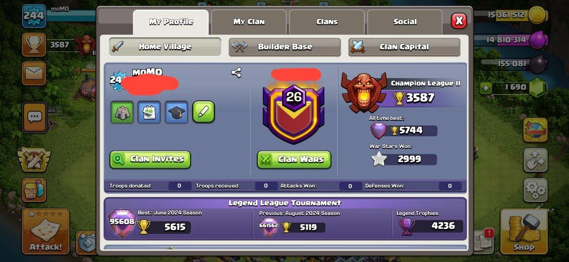Select the Home Village profile view
This screenshot has height=262, width=569.
165,47
